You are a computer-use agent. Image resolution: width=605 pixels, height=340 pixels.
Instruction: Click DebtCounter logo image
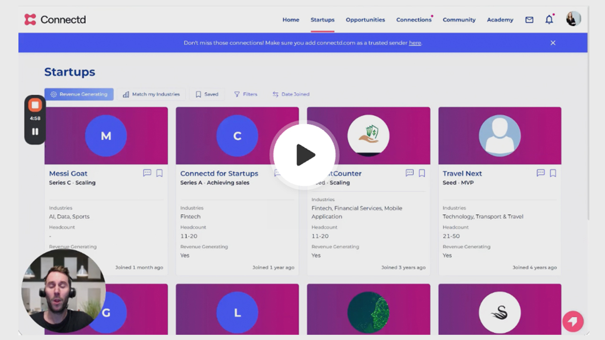coord(368,136)
